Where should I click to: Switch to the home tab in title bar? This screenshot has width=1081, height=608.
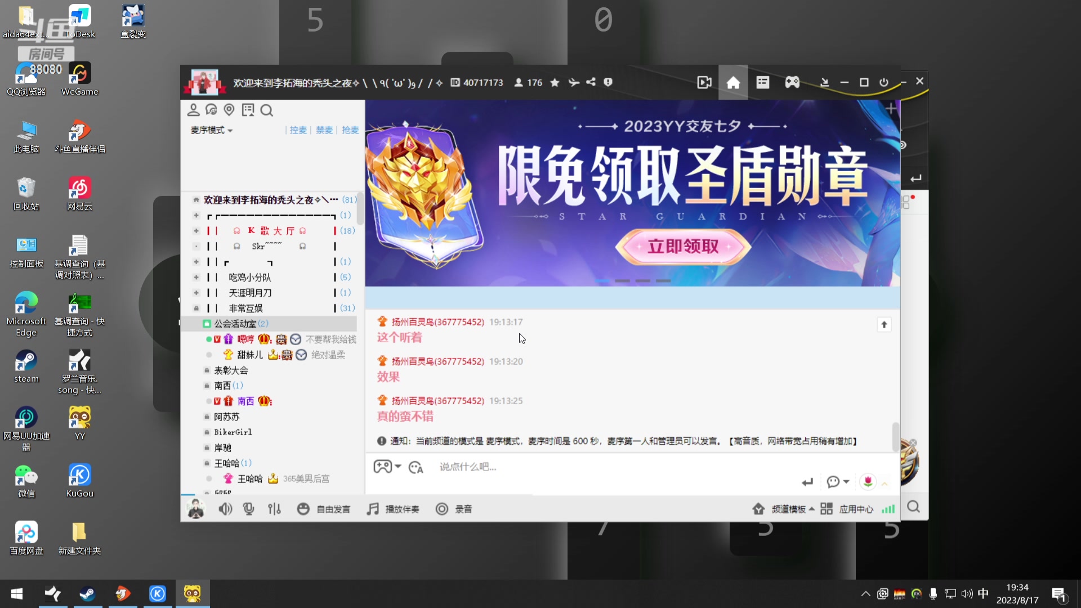pyautogui.click(x=733, y=82)
